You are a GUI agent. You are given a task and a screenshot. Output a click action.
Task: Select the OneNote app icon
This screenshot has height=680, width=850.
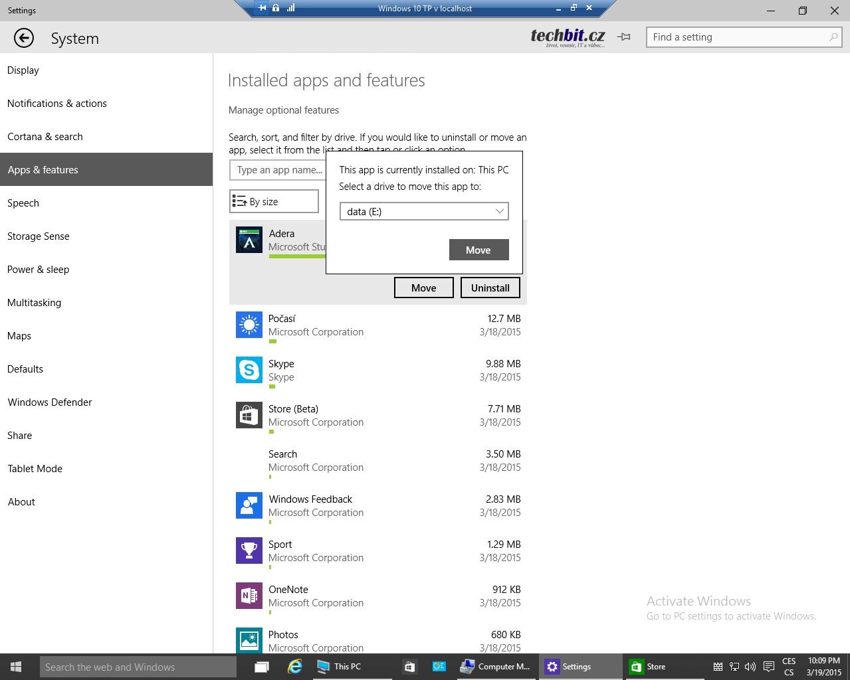point(249,596)
